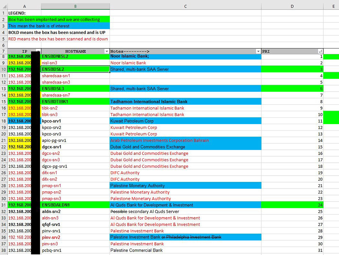Open the HOSTNAME column filter dropdown
Screen dimensions: 339x255
107,51
